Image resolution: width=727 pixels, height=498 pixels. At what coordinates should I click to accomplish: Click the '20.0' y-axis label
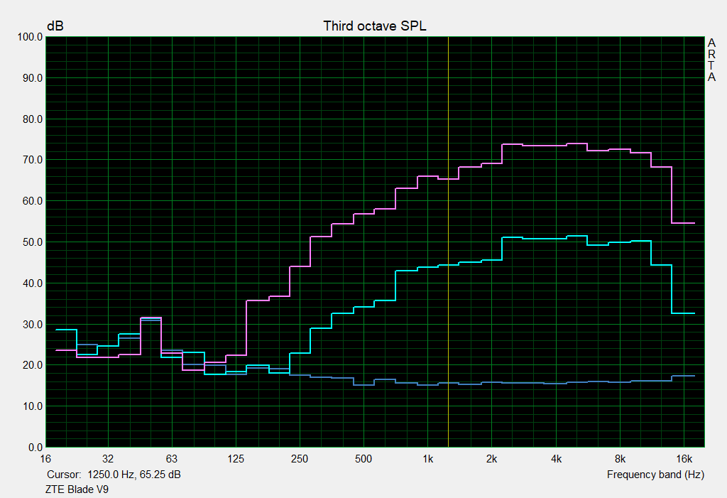pyautogui.click(x=33, y=365)
